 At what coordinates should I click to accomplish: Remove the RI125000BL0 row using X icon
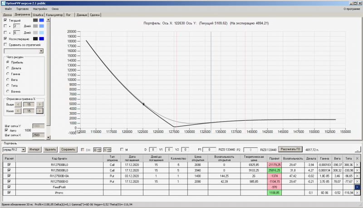click(x=357, y=170)
